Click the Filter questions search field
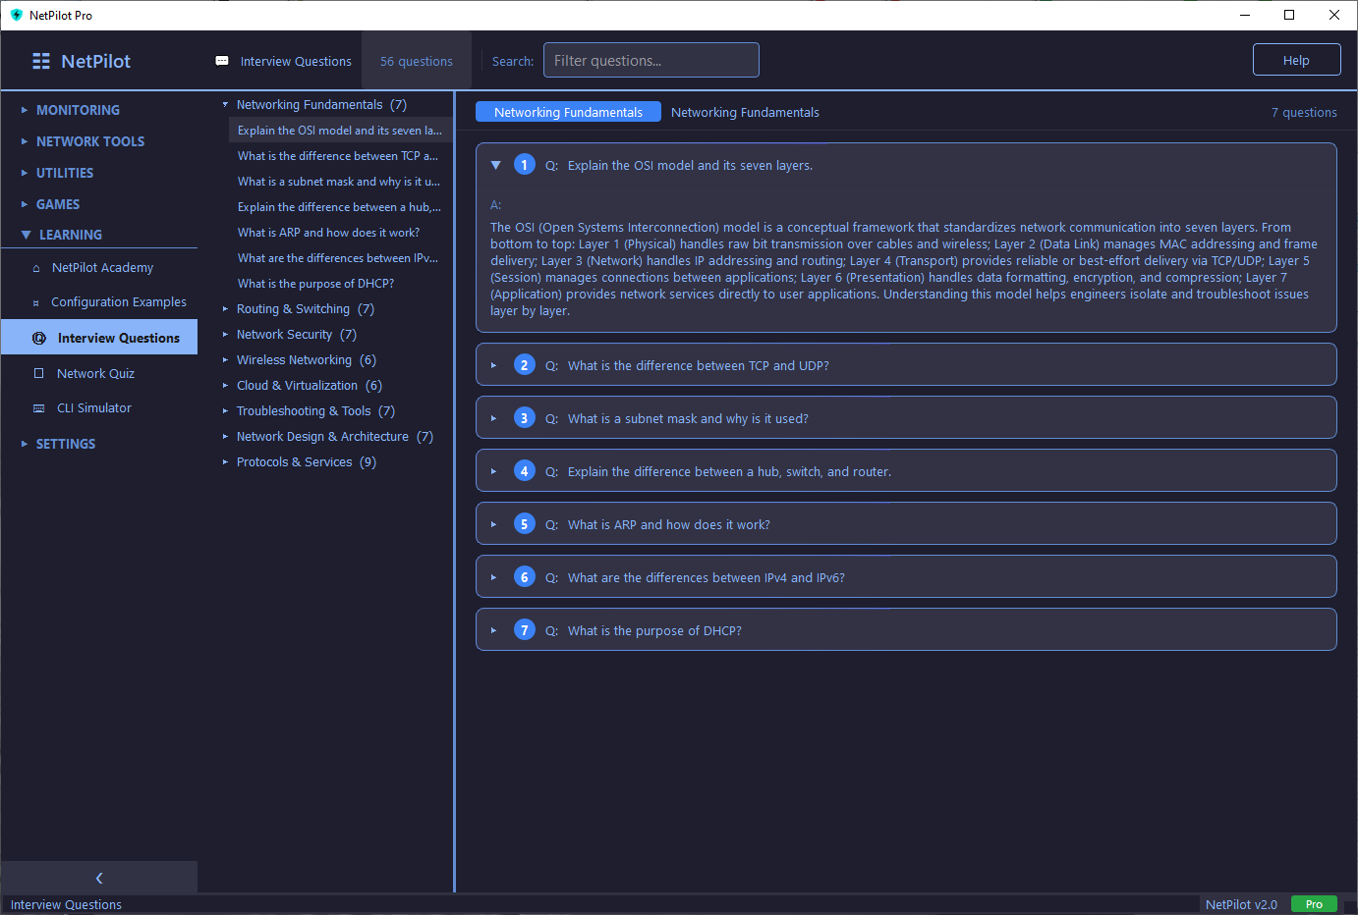This screenshot has width=1358, height=915. 651,60
